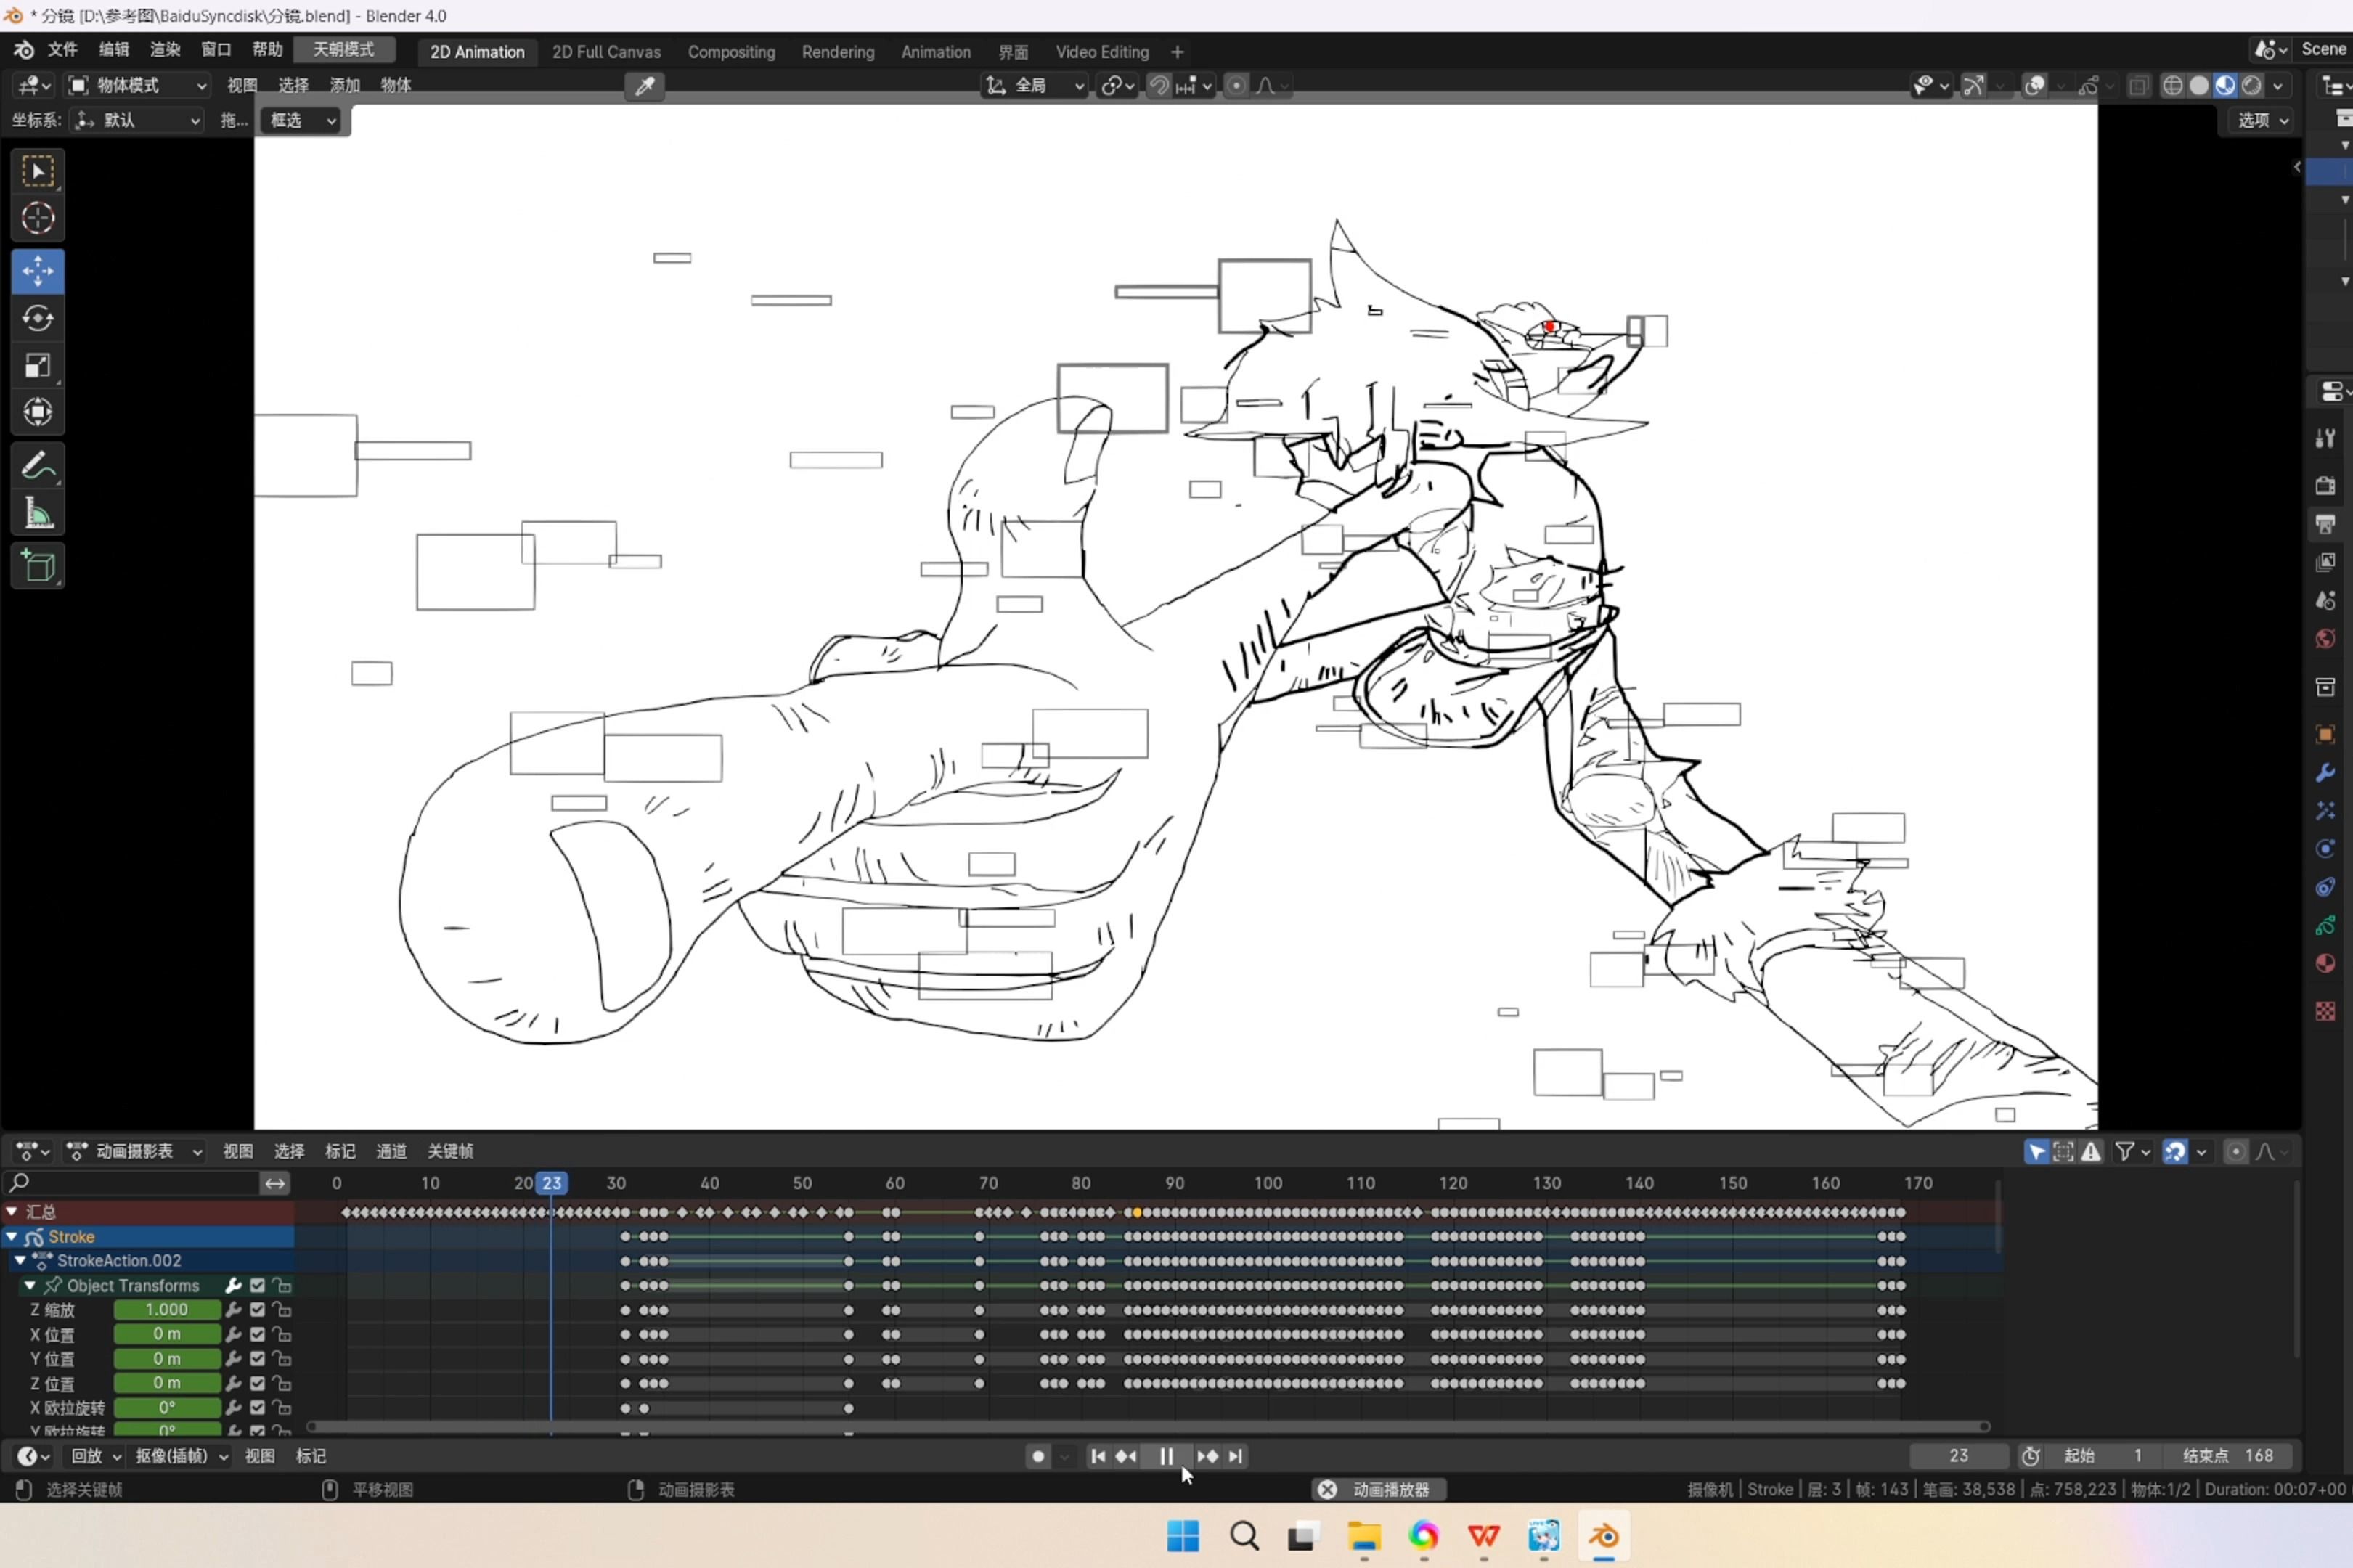Toggle lock on Y 位置 channel

point(282,1359)
